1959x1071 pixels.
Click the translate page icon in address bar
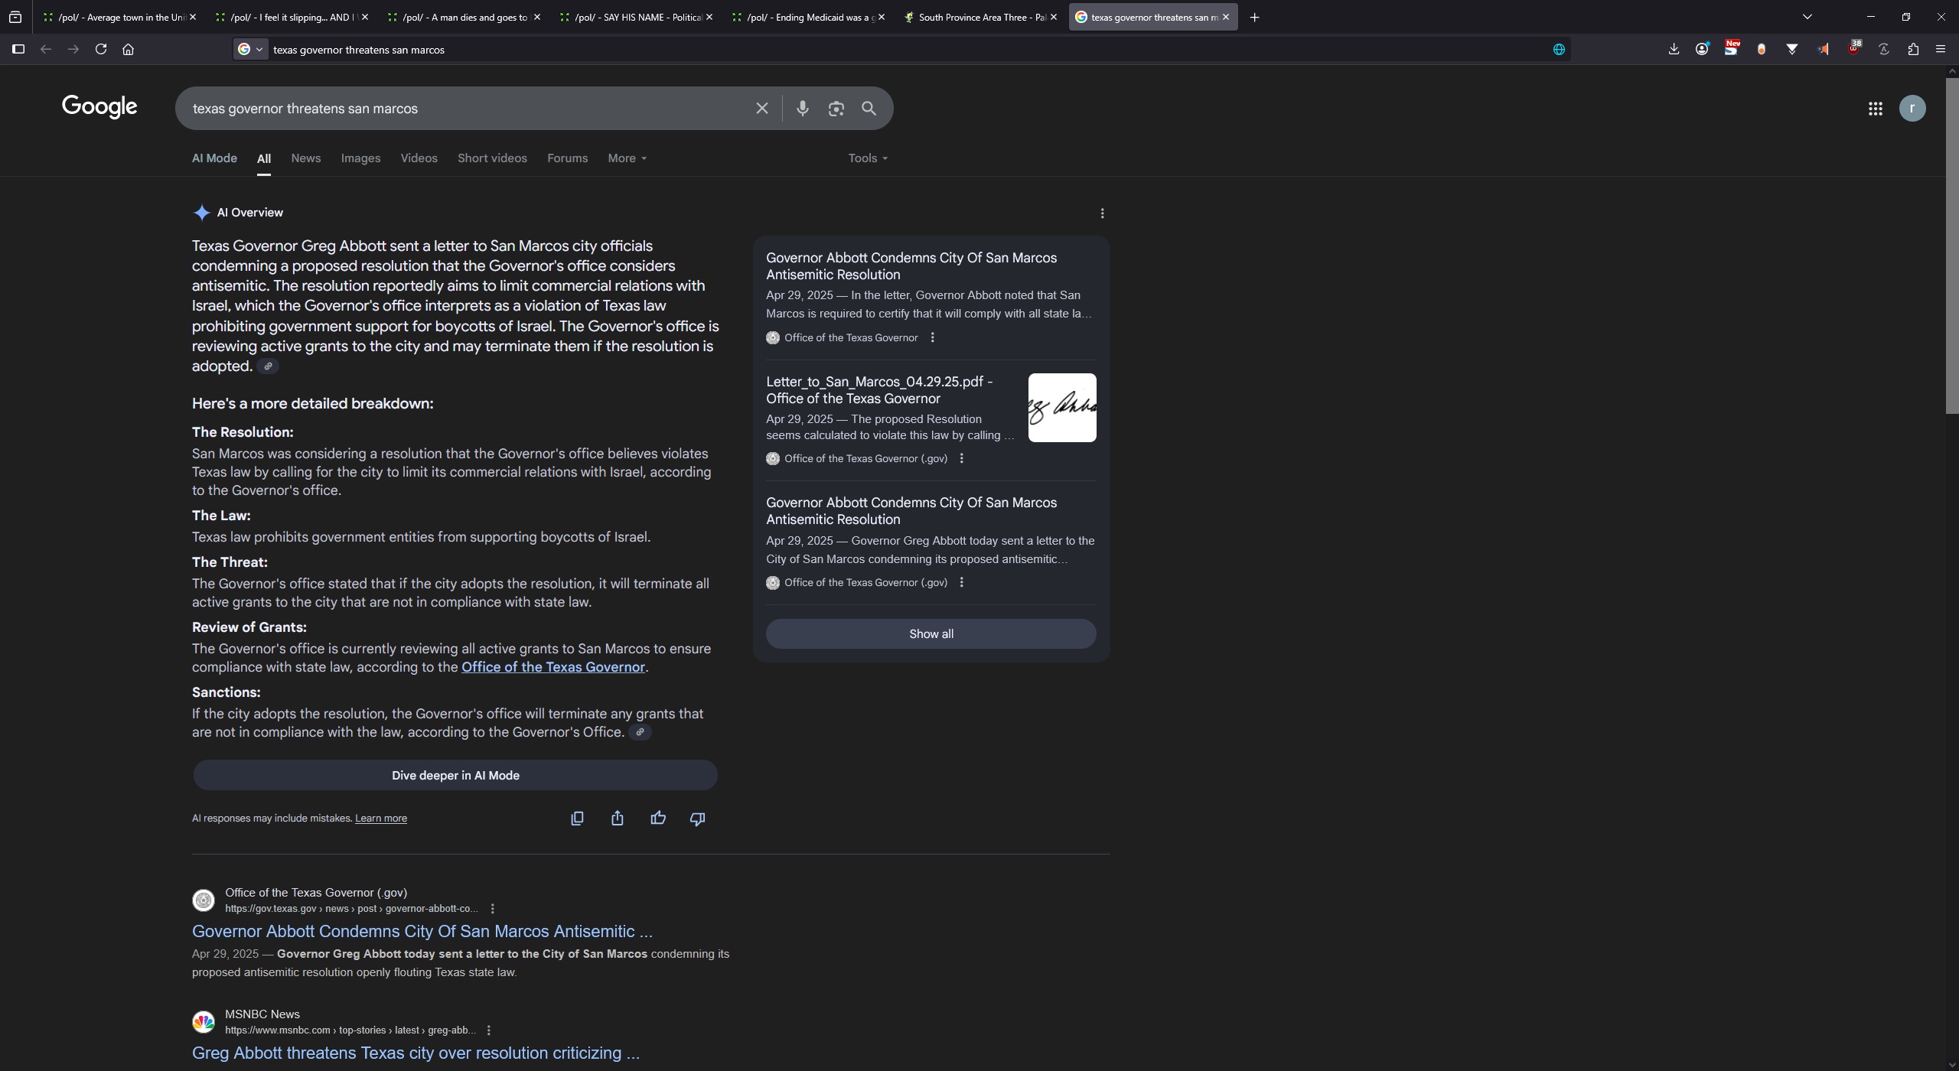pos(1559,50)
